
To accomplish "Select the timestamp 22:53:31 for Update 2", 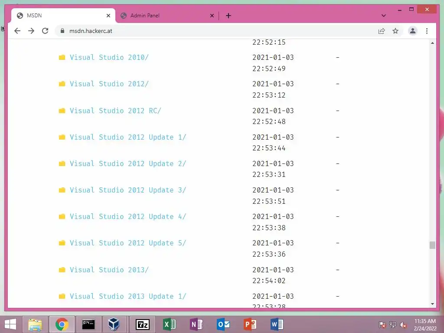I will pos(269,174).
